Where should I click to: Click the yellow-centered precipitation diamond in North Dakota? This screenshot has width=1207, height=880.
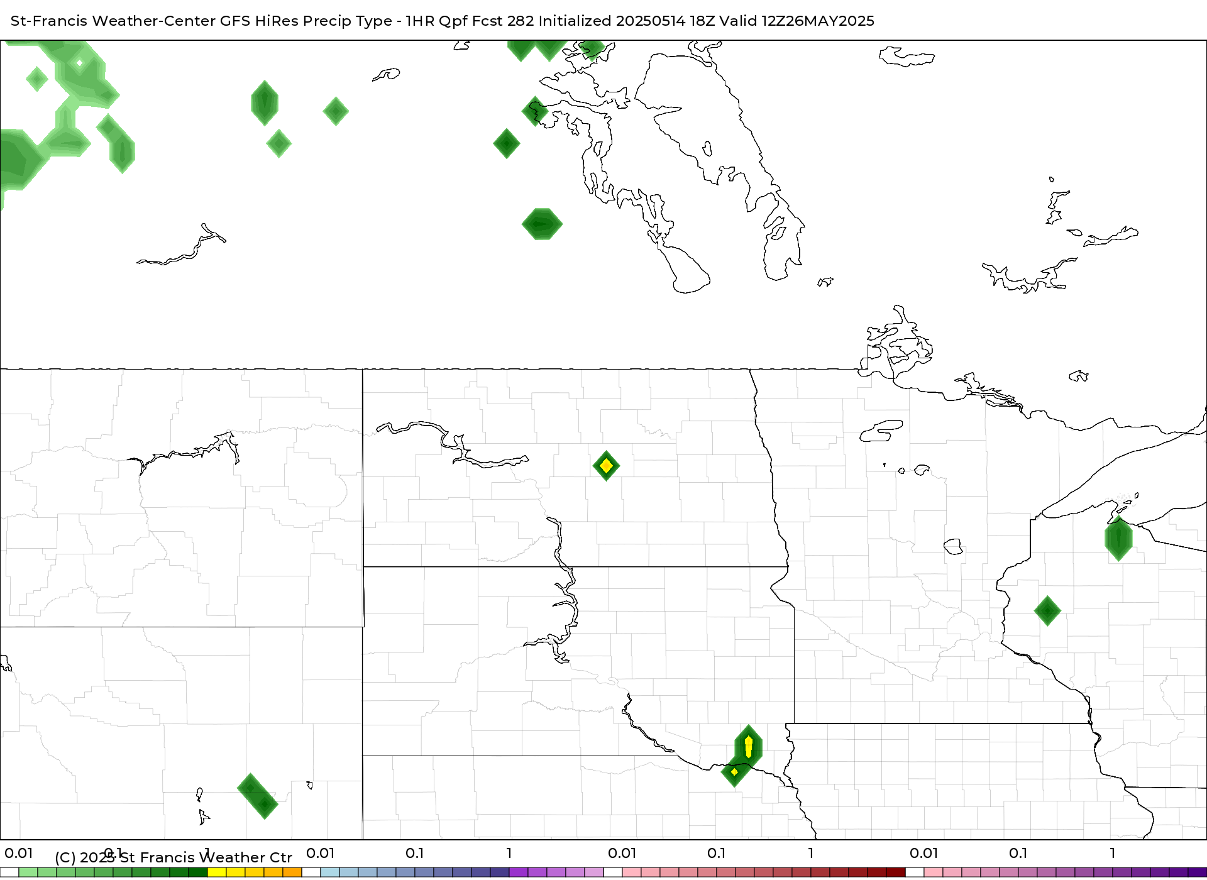click(x=606, y=466)
